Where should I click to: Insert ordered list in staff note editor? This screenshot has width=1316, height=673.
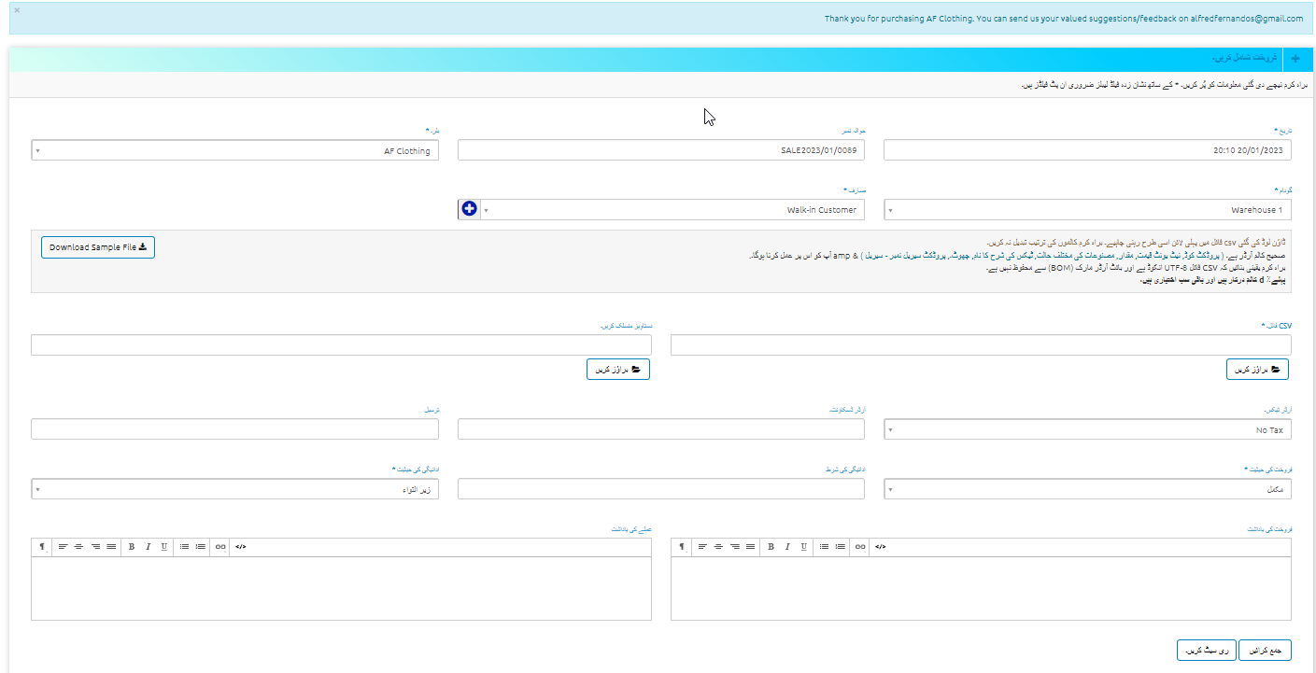201,547
